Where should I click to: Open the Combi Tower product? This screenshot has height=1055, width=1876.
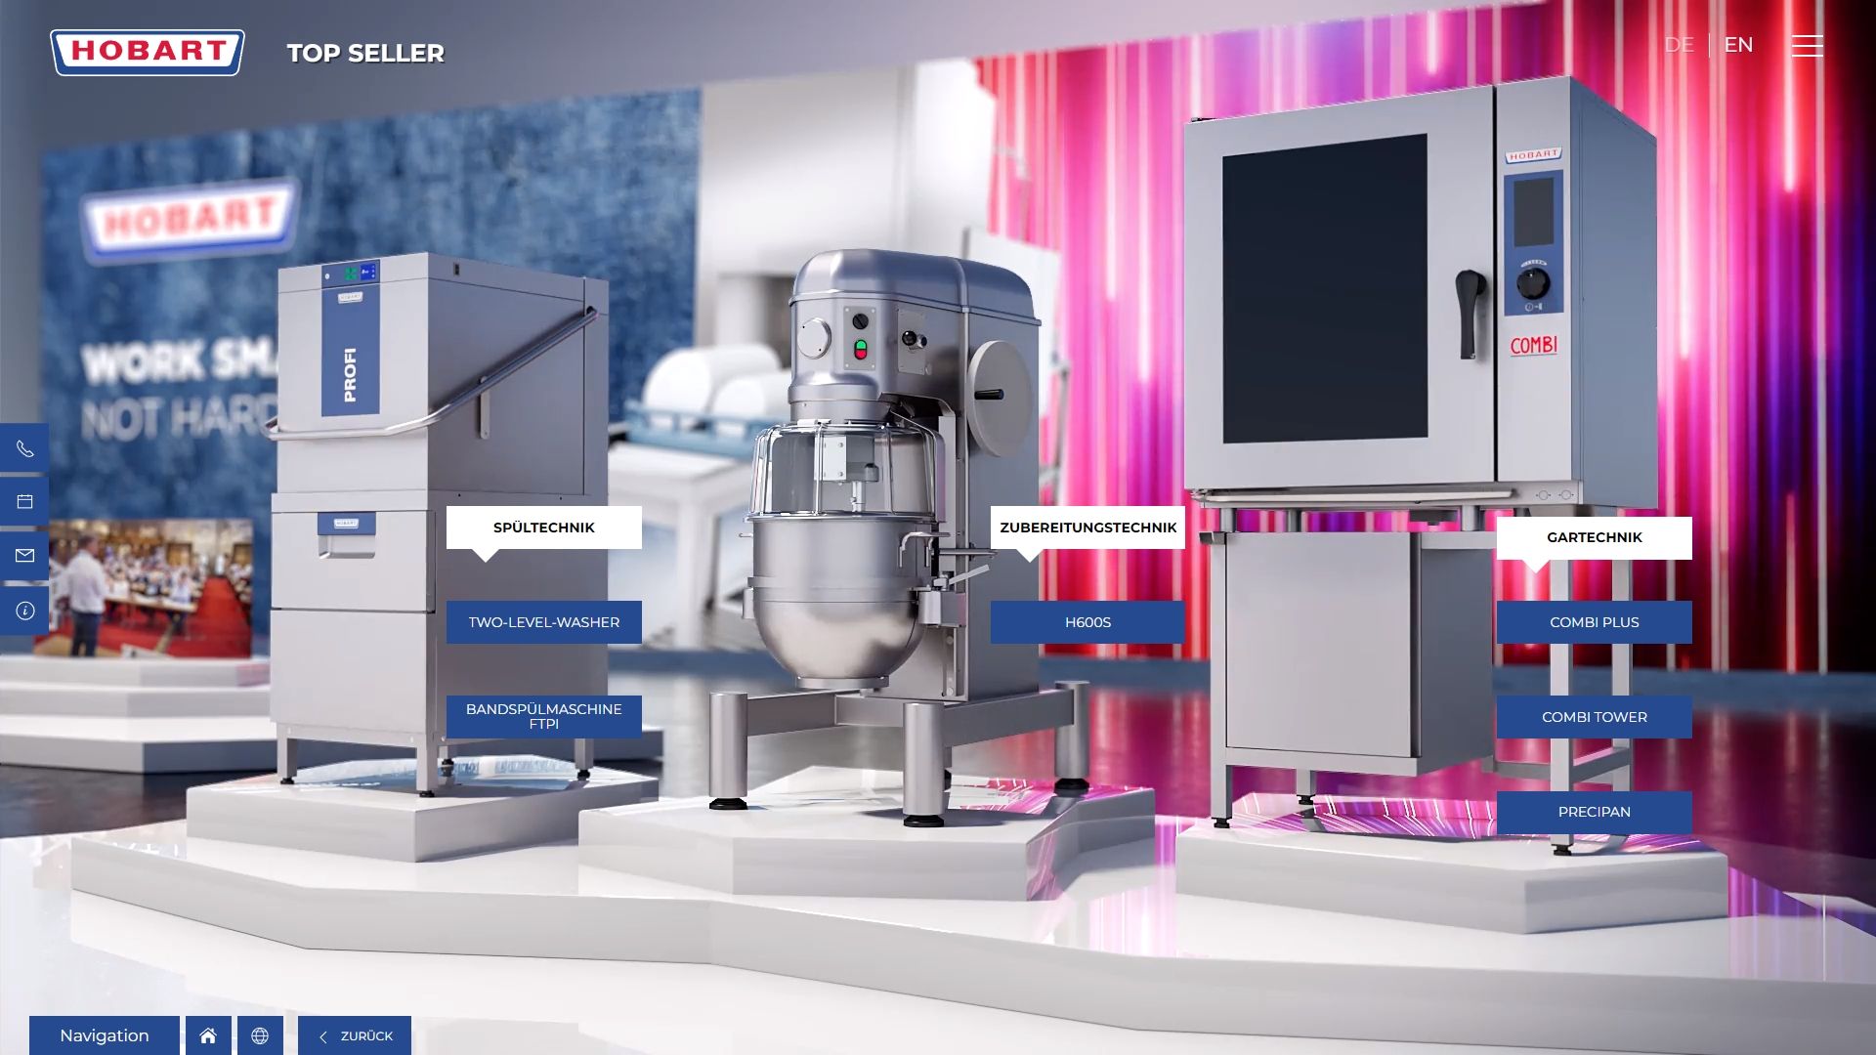coord(1594,717)
